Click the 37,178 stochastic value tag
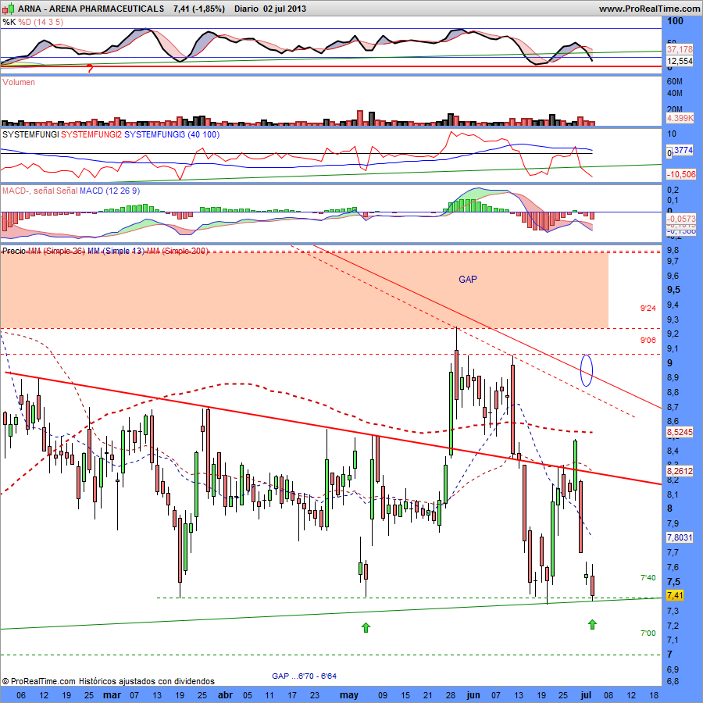Image resolution: width=703 pixels, height=703 pixels. click(x=680, y=49)
